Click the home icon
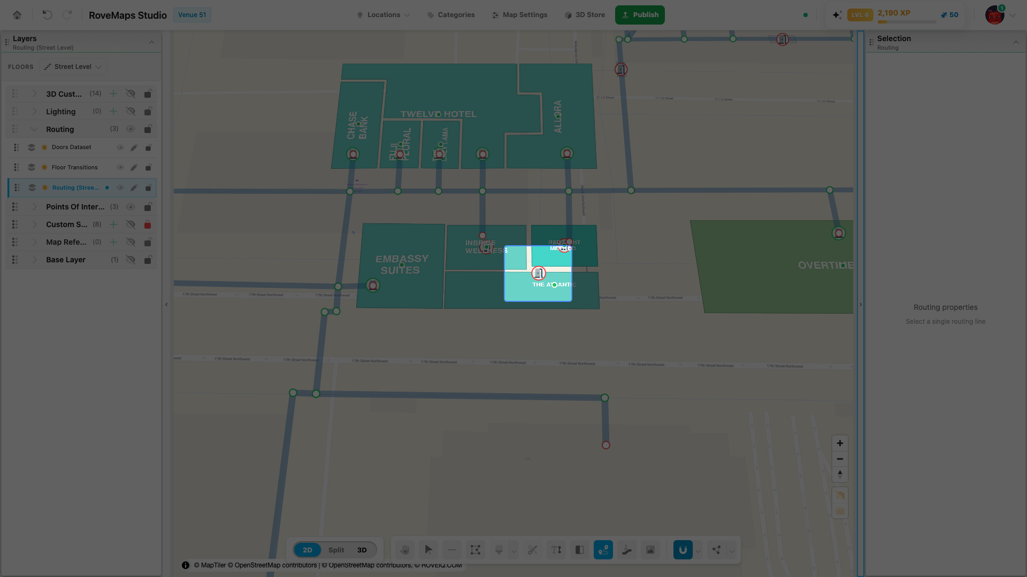 pos(17,15)
